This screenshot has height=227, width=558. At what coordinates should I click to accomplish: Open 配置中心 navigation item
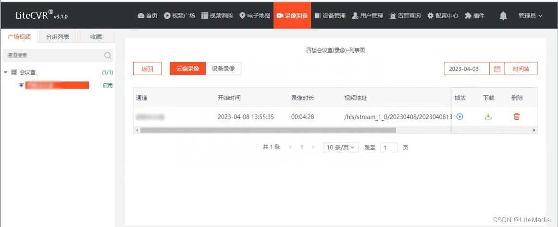tap(443, 16)
